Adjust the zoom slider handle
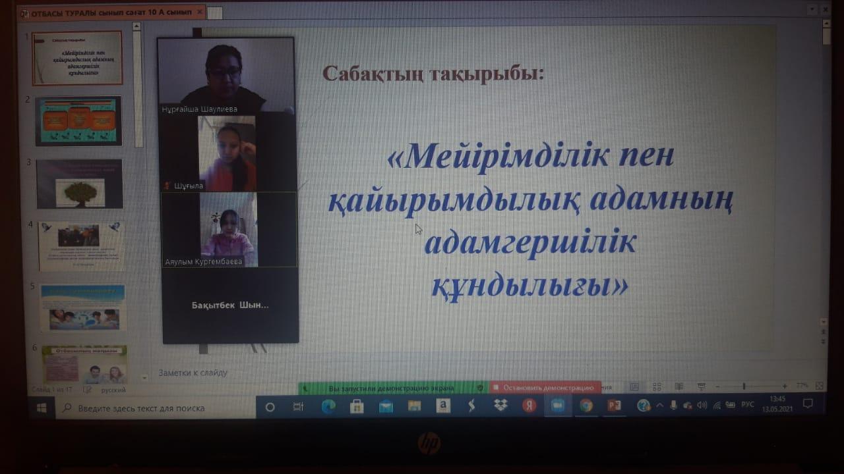Viewport: 844px width, 474px height. tap(744, 386)
